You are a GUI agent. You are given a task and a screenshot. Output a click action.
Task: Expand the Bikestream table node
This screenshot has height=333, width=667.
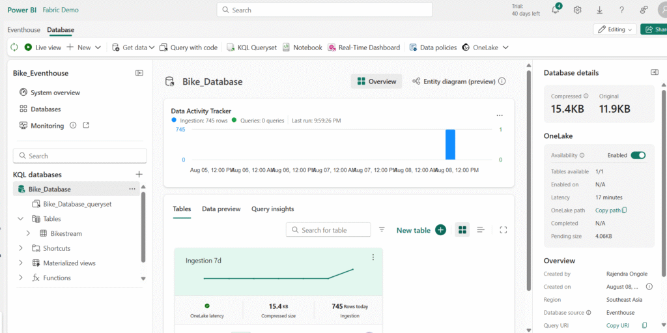pyautogui.click(x=28, y=233)
